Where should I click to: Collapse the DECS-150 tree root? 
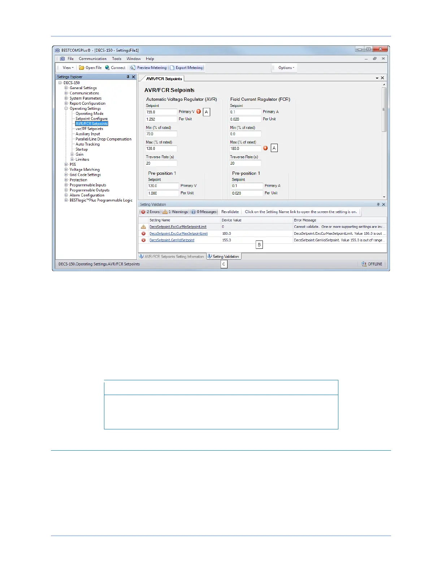pyautogui.click(x=60, y=83)
